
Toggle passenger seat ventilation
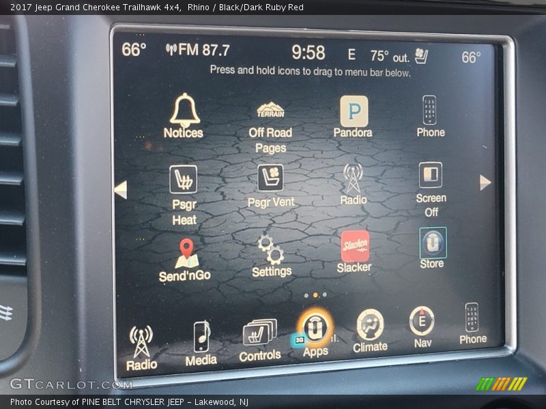[271, 185]
